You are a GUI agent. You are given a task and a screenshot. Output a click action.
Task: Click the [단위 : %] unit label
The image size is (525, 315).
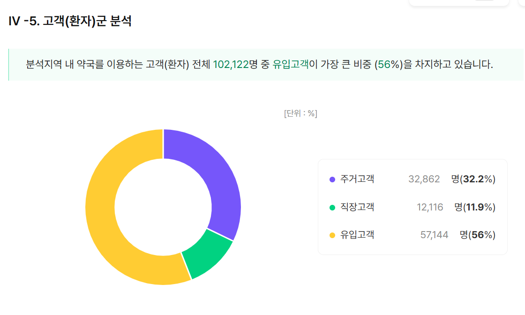300,113
